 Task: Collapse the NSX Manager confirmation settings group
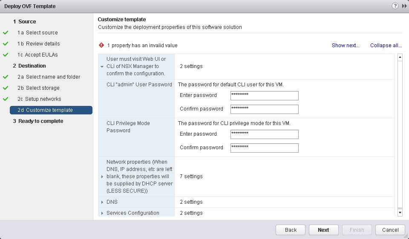coord(102,66)
